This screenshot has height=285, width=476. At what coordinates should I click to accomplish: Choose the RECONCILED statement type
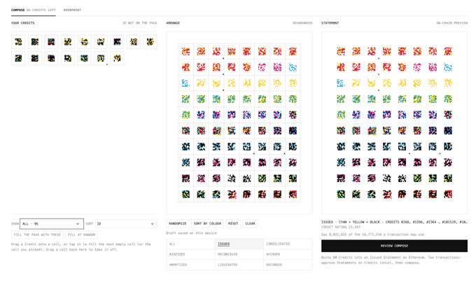click(x=239, y=254)
